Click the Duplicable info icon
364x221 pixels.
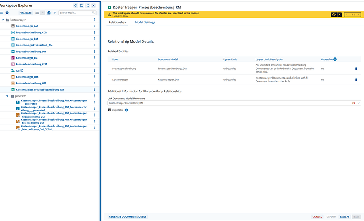[126, 110]
